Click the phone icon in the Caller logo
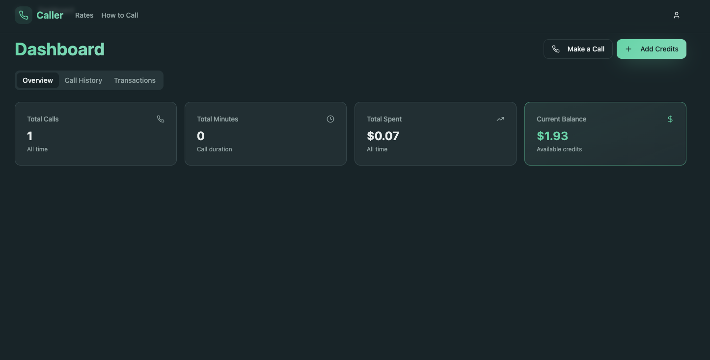Image resolution: width=710 pixels, height=360 pixels. pyautogui.click(x=23, y=15)
